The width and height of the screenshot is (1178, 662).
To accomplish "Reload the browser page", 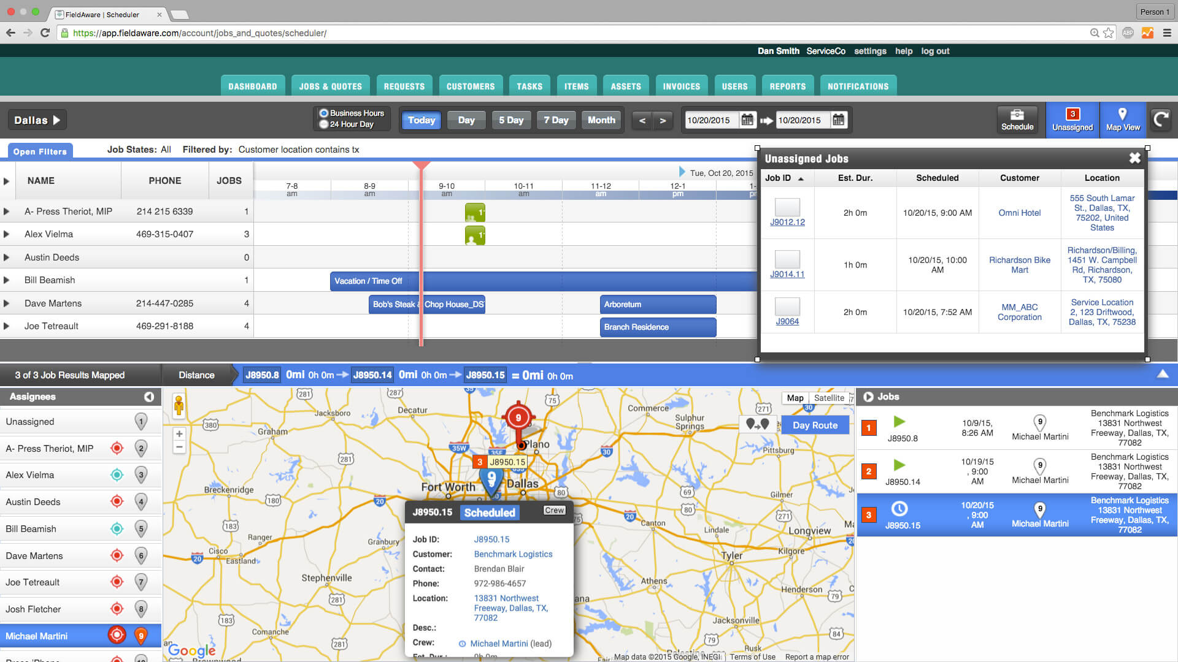I will pyautogui.click(x=45, y=33).
